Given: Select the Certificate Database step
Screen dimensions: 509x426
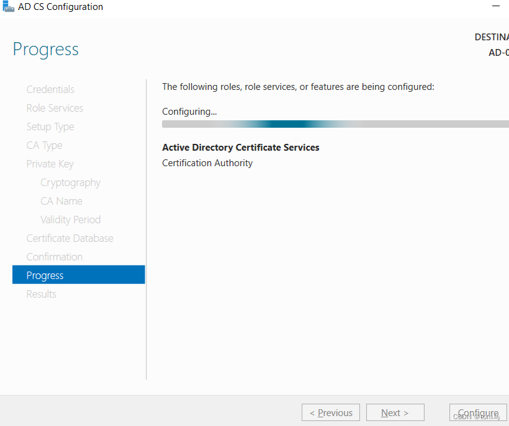Looking at the screenshot, I should point(70,238).
